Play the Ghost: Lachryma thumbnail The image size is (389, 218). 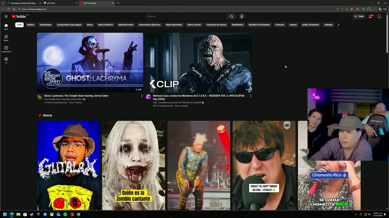(x=90, y=62)
